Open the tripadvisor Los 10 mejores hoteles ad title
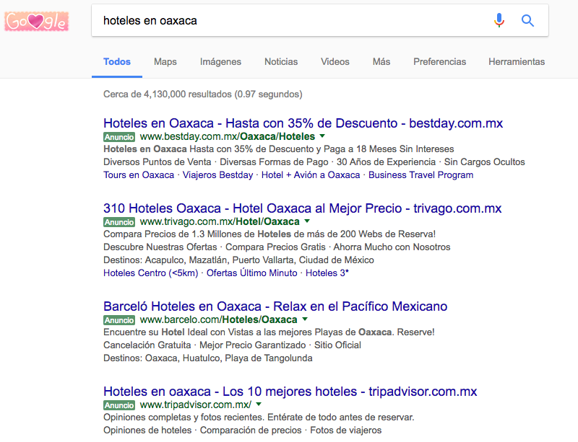This screenshot has height=442, width=578. click(x=290, y=392)
